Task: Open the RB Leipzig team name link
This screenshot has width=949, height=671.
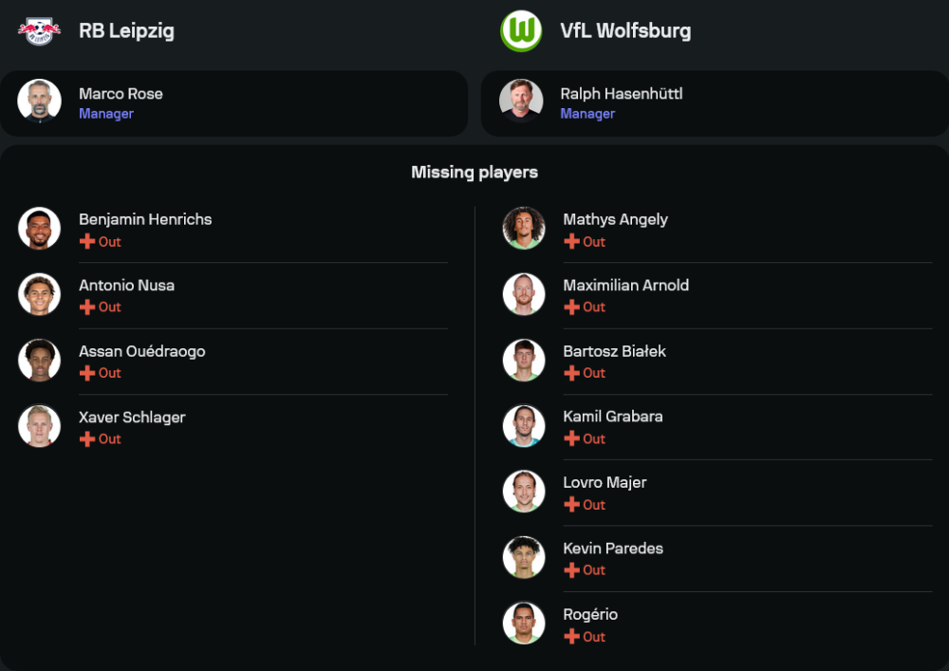Action: pyautogui.click(x=126, y=30)
